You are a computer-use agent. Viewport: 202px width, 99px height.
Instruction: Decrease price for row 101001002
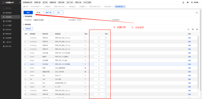tap(106, 42)
